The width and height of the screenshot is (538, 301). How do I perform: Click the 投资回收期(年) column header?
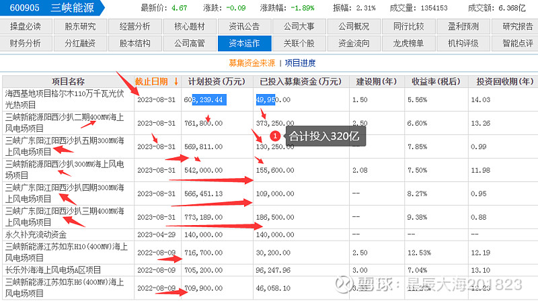503,81
